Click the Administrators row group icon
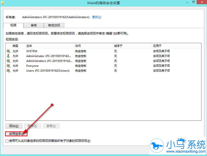207x156 pixels. pyautogui.click(x=8, y=61)
